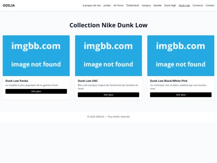Select the Dunk Low Black/White Pink title
This screenshot has width=217, height=163.
point(168,81)
